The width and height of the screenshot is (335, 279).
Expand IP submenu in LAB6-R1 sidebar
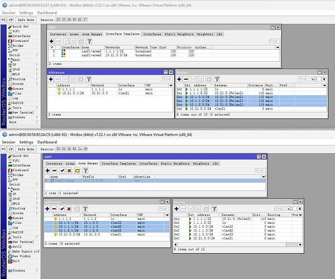coord(37,65)
